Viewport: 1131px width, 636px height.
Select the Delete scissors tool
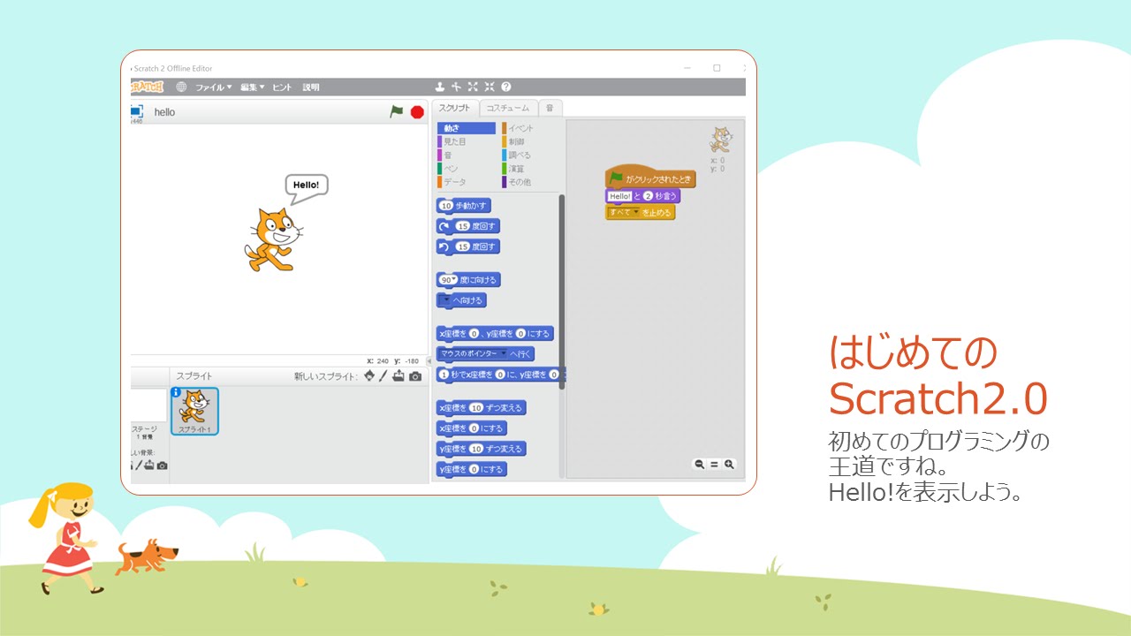456,87
